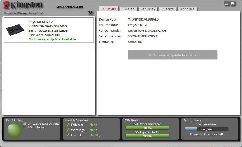The width and height of the screenshot is (242, 147).
Task: Click the Failures green checkmark
Action: [x=68, y=124]
